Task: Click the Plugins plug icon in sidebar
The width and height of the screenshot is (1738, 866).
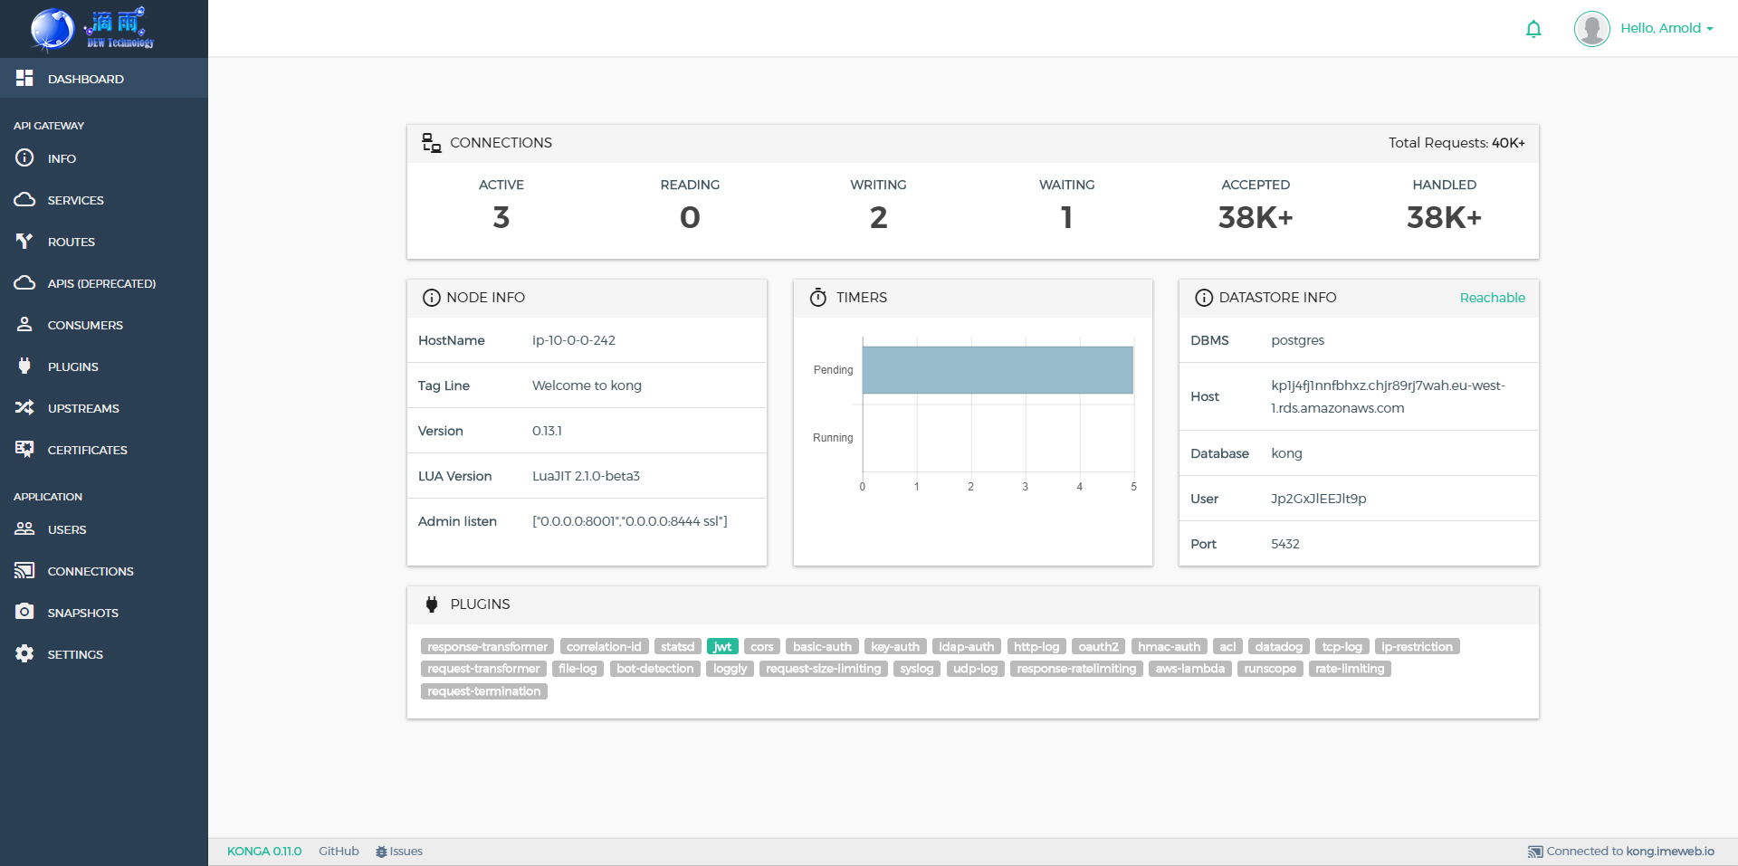Action: point(24,366)
